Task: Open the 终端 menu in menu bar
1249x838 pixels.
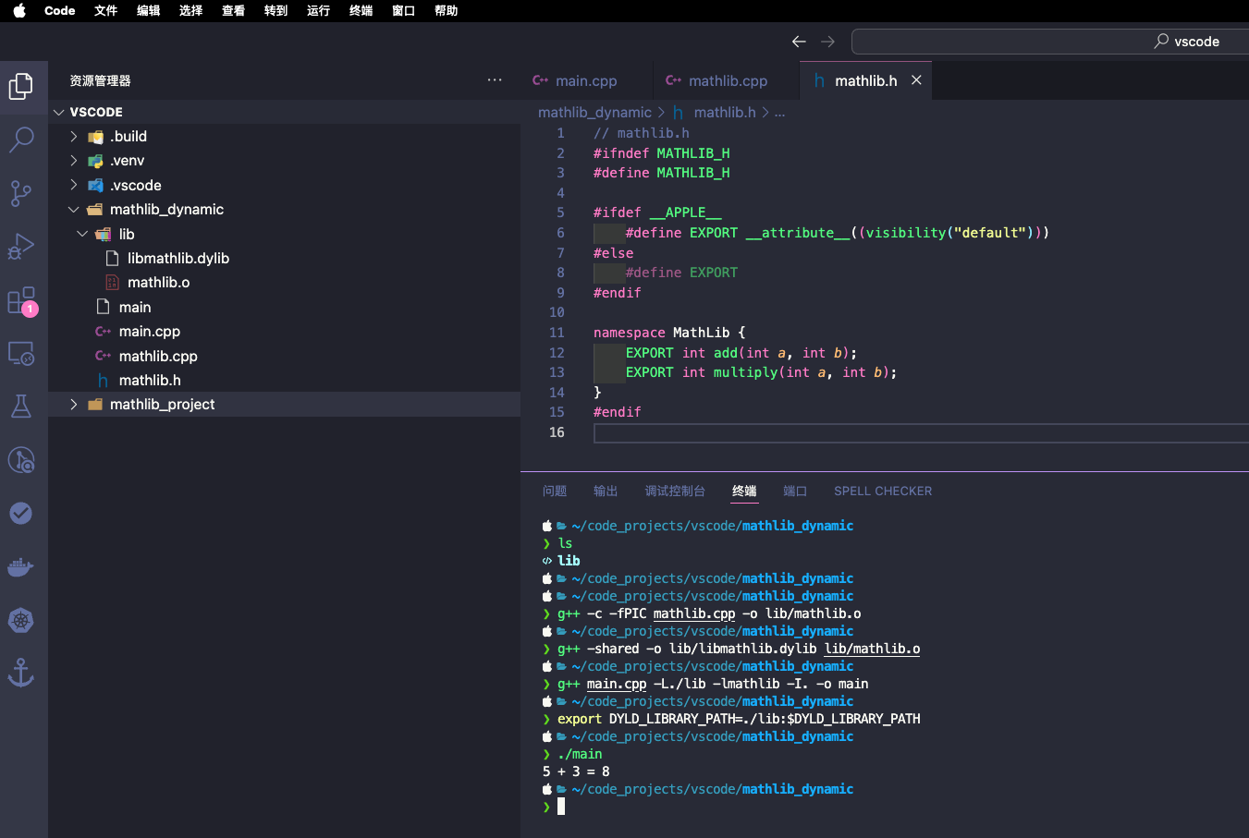Action: (x=361, y=11)
